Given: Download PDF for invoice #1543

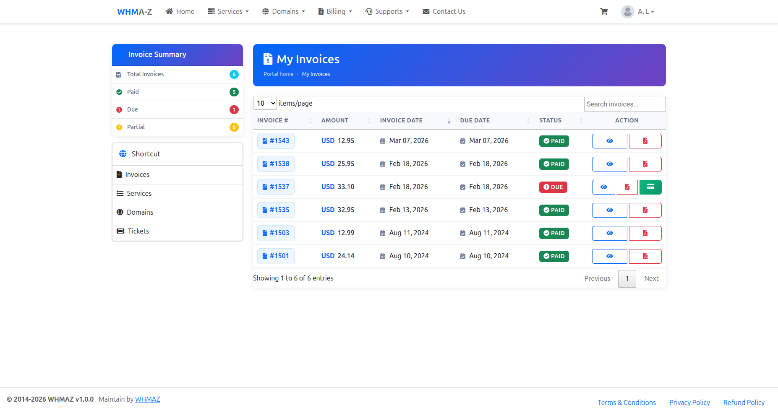Looking at the screenshot, I should [x=645, y=141].
